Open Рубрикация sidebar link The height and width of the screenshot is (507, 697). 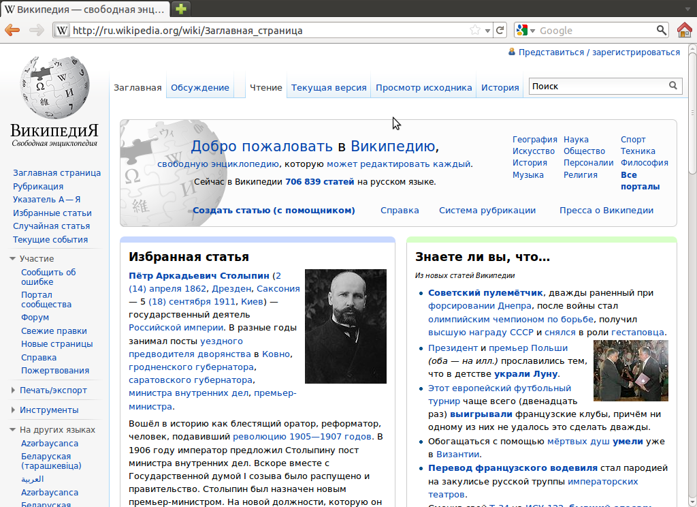pos(38,186)
